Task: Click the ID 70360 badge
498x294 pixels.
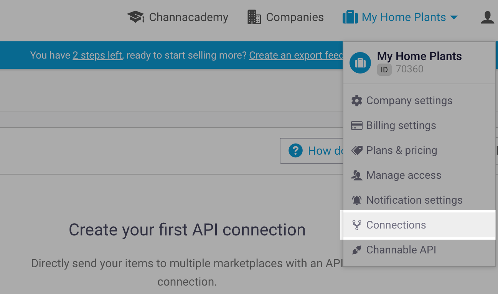Action: click(384, 69)
